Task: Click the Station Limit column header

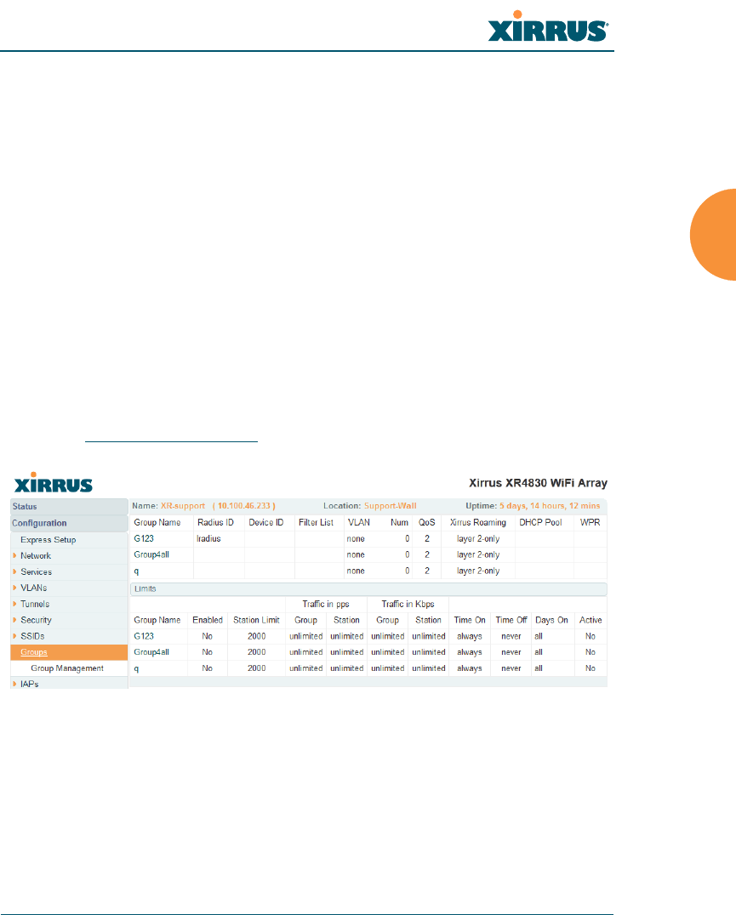Action: 256,620
